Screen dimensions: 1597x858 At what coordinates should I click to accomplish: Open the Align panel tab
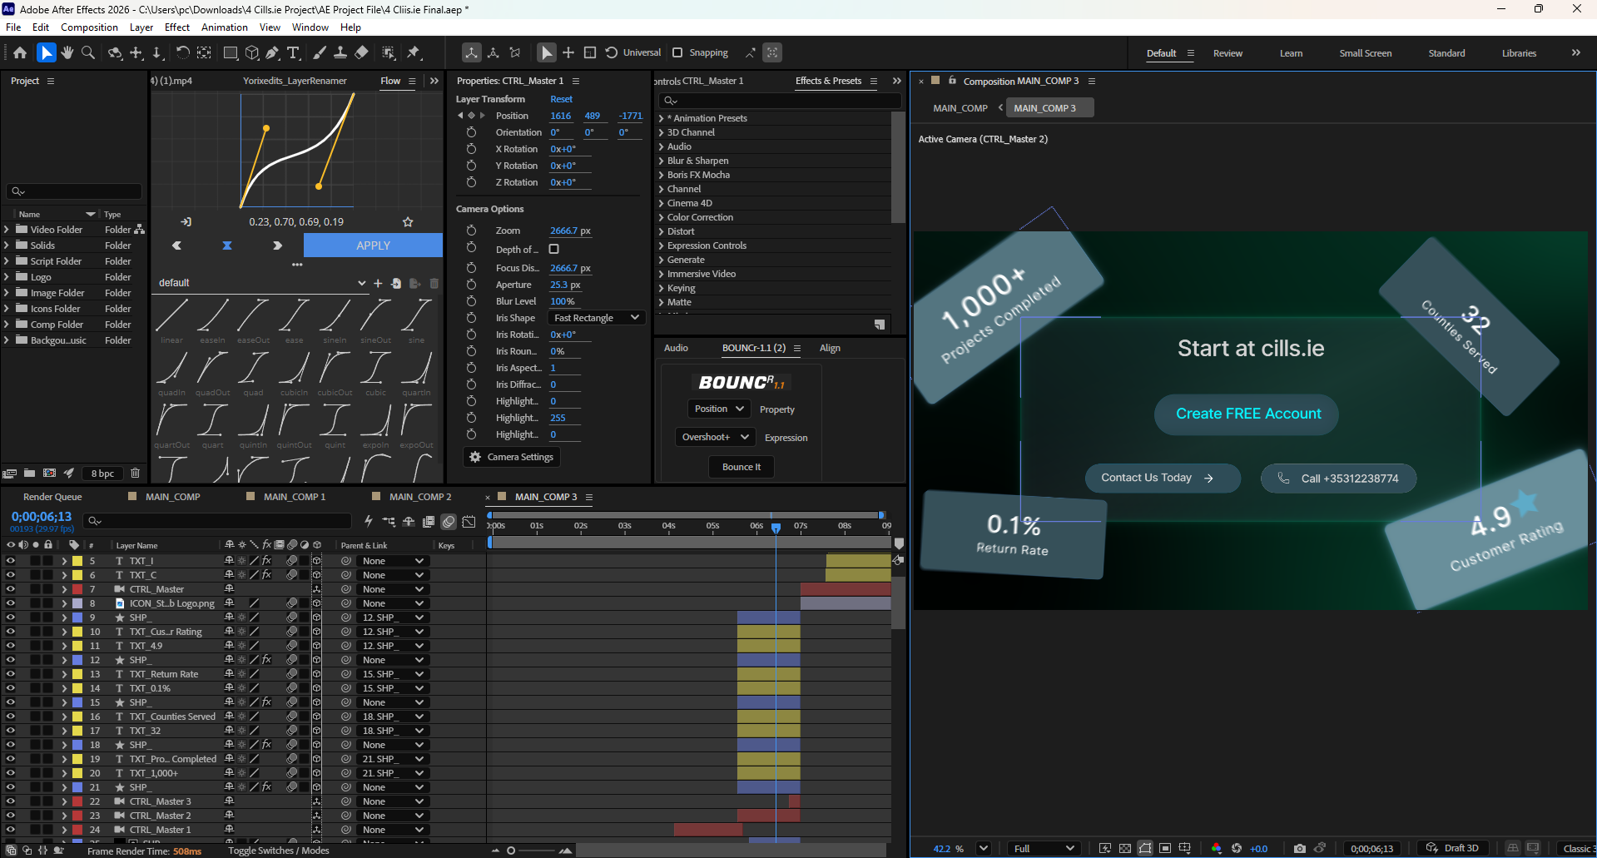coord(830,348)
